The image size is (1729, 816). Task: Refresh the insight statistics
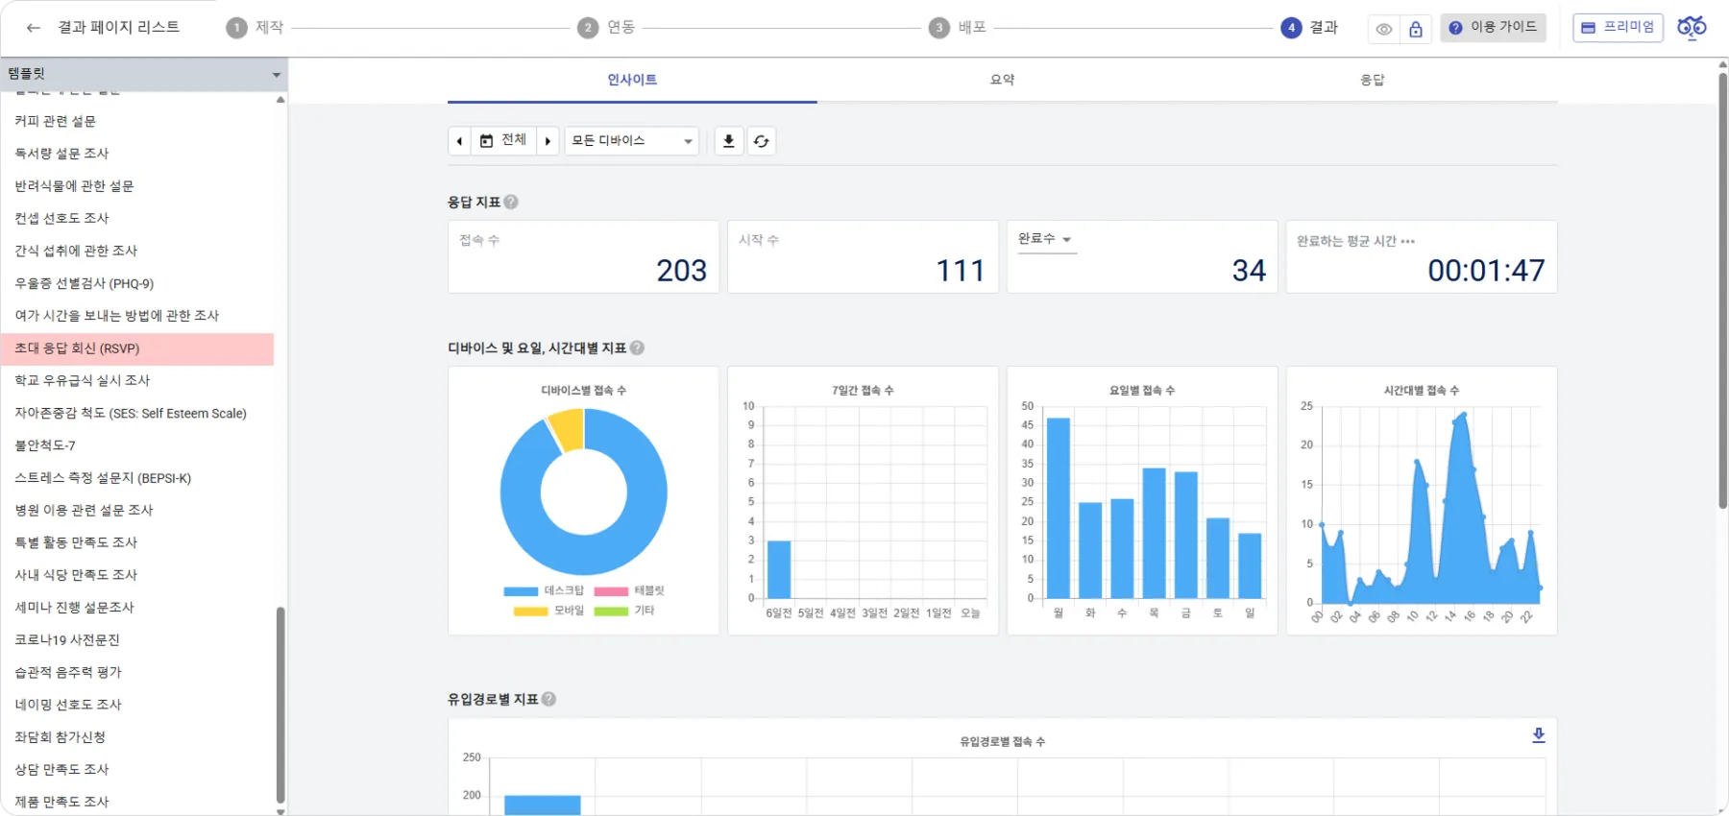point(762,141)
